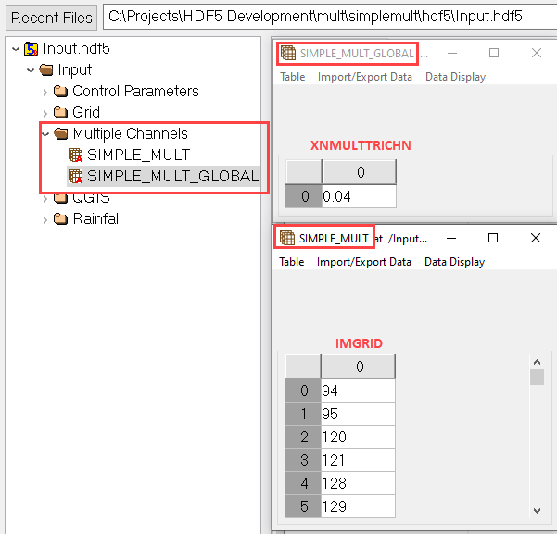Maximize the SIMPLE_MULT table window

[493, 238]
